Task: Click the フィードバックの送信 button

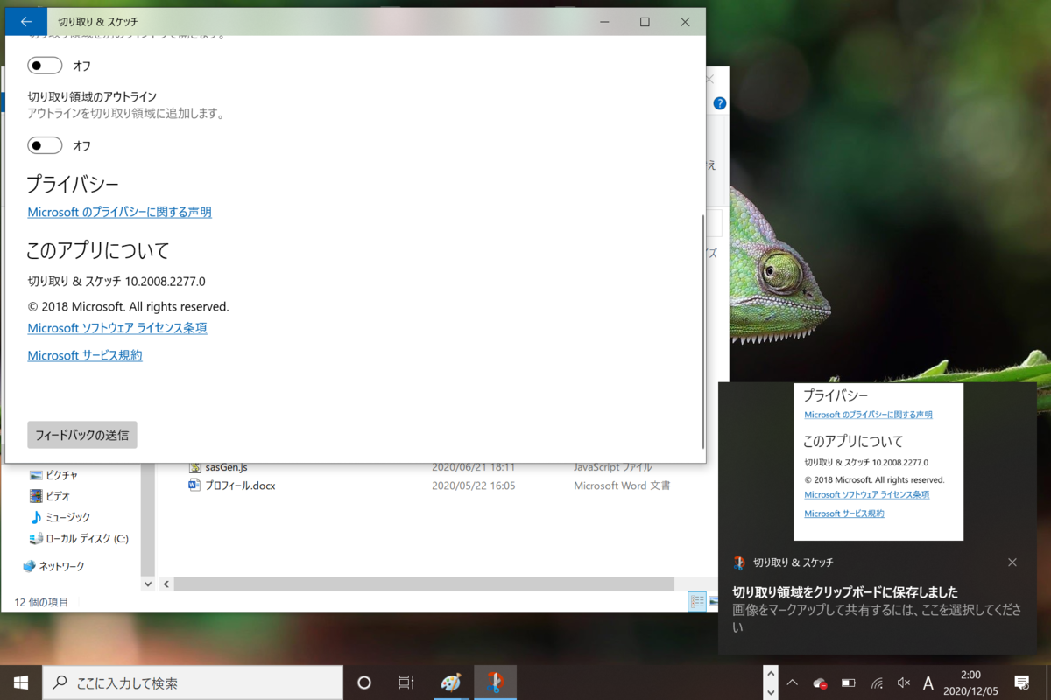Action: tap(82, 435)
